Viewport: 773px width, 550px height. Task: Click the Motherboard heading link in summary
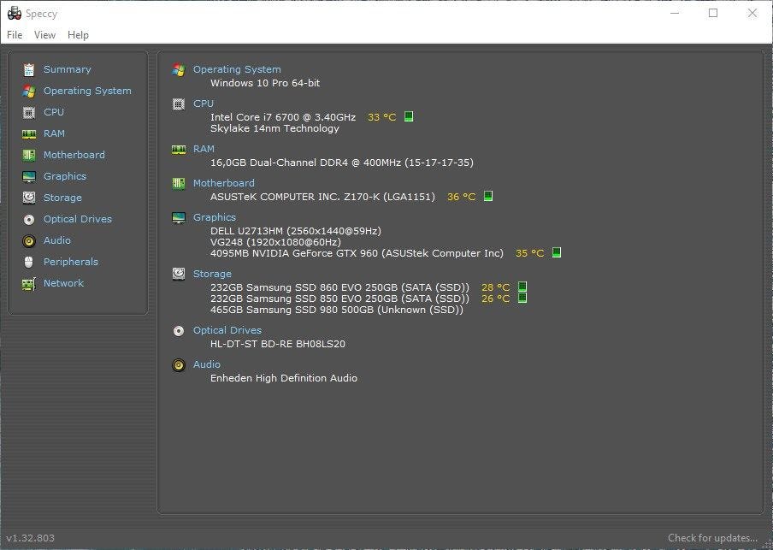tap(224, 183)
